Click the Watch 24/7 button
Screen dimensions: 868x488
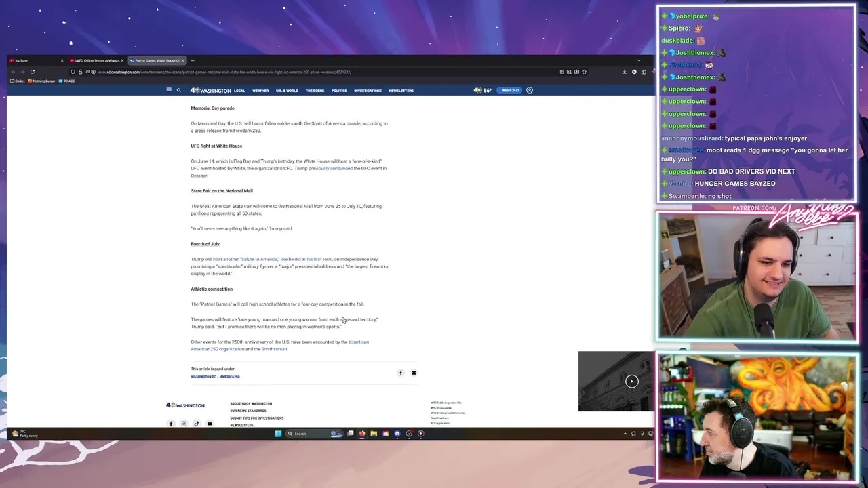click(x=510, y=90)
